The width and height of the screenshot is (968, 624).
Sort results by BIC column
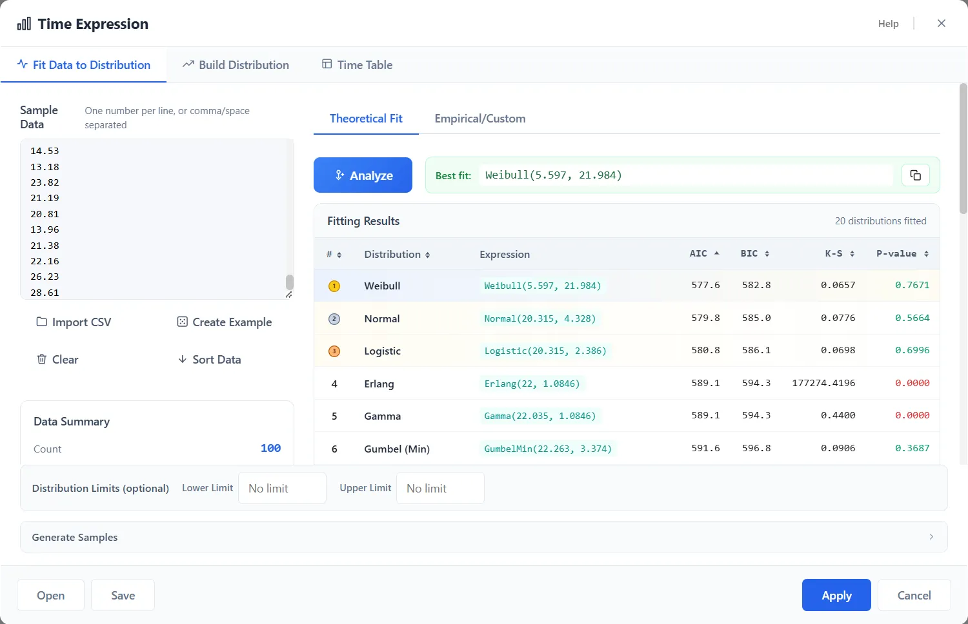[755, 254]
